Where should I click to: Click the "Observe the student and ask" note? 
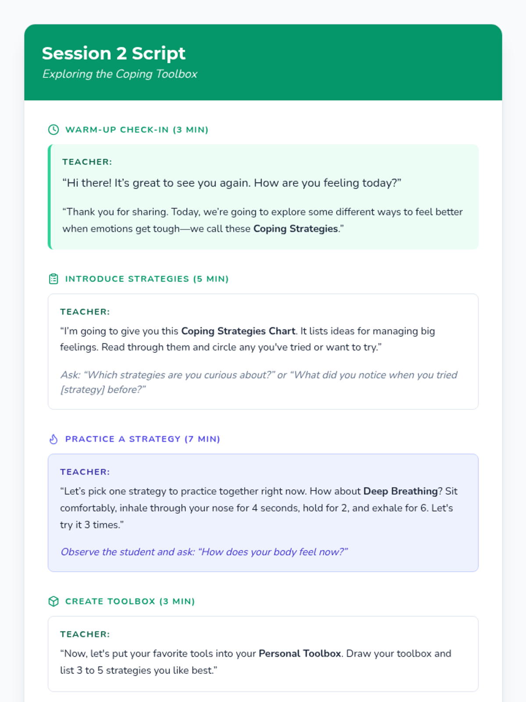204,552
